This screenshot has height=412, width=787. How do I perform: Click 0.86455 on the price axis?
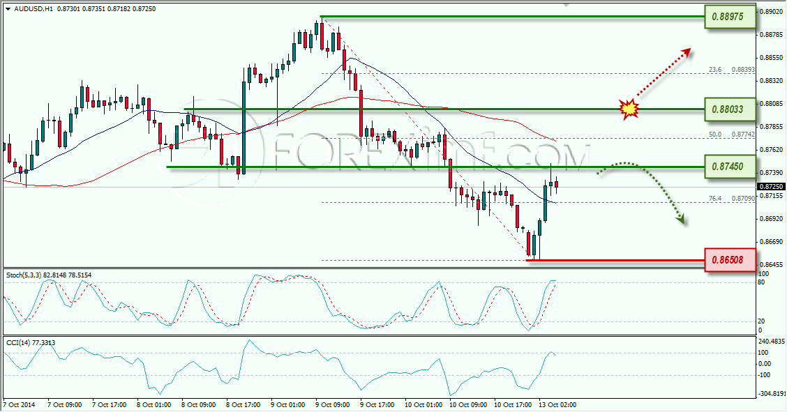click(772, 265)
